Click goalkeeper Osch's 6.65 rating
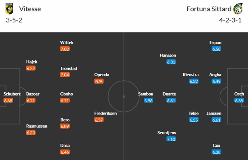The width and height of the screenshot is (248, 160). point(239,101)
